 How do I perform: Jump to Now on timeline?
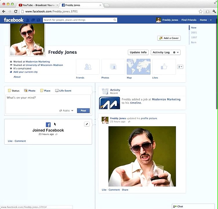click(194, 28)
